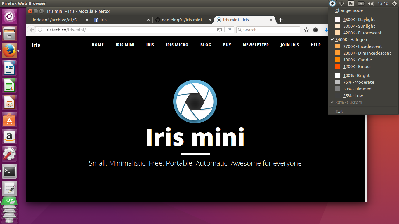Image resolution: width=399 pixels, height=224 pixels.
Task: Reload the current page
Action: [229, 30]
